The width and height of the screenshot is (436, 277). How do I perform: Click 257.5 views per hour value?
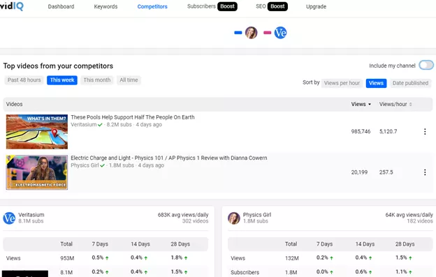[386, 172]
